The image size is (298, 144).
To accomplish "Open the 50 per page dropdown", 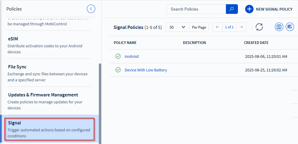I will (177, 27).
